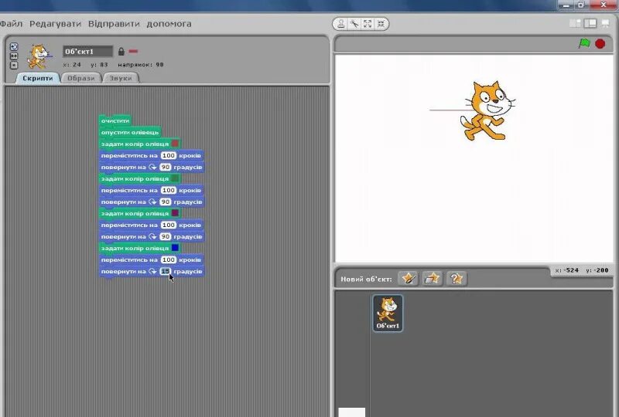Open the red pen color swatch
Viewport: 619px width, 417px height.
176,144
